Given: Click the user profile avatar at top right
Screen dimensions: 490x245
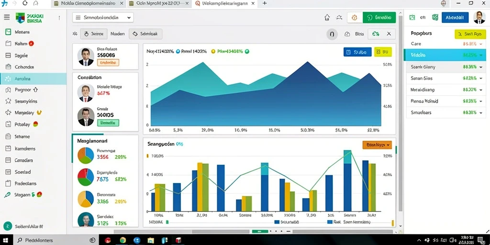Looking at the screenshot, I should click(x=479, y=18).
